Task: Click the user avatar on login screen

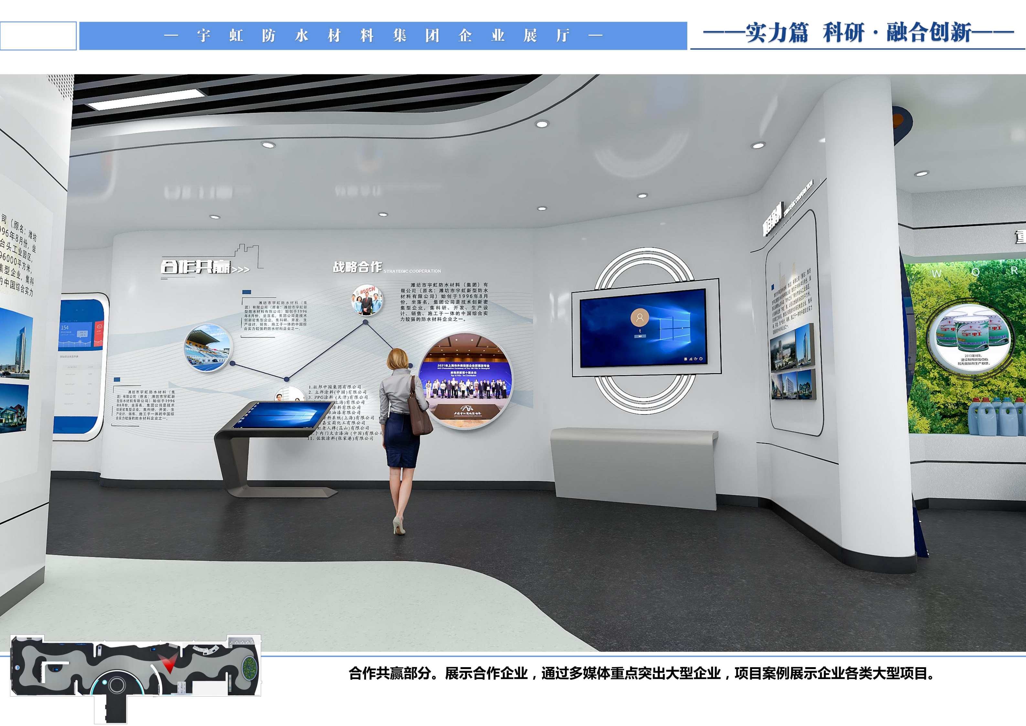Action: click(x=640, y=318)
